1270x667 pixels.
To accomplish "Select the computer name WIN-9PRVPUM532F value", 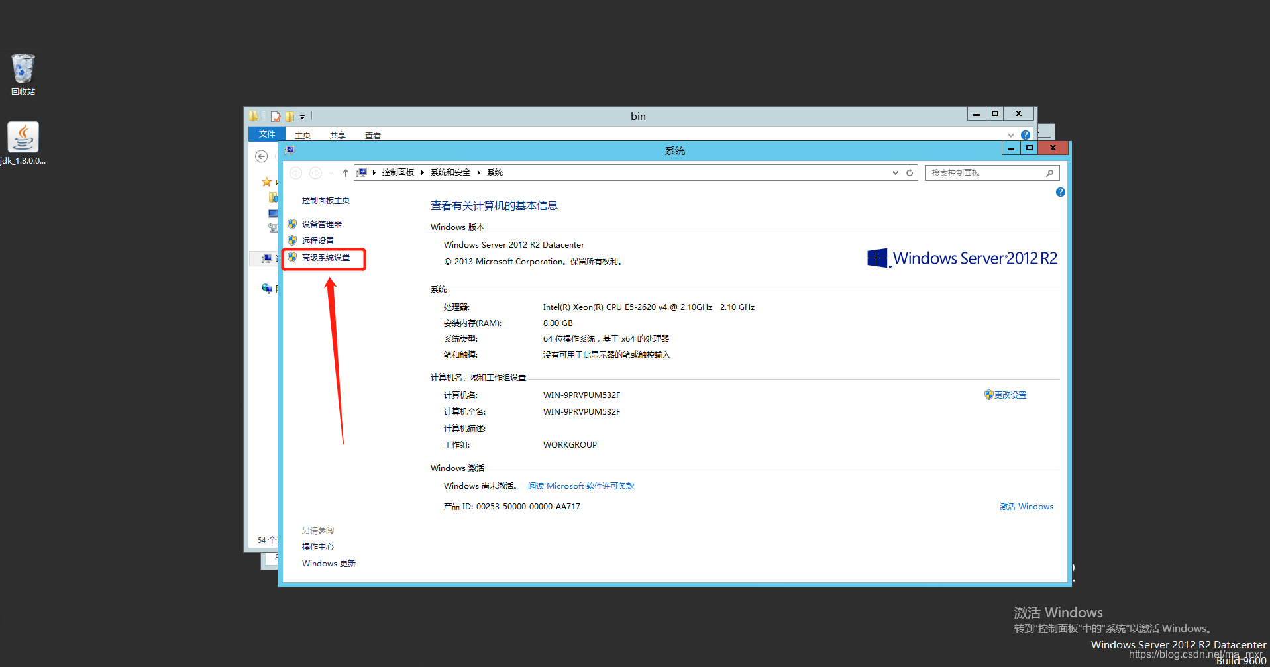I will [x=582, y=395].
